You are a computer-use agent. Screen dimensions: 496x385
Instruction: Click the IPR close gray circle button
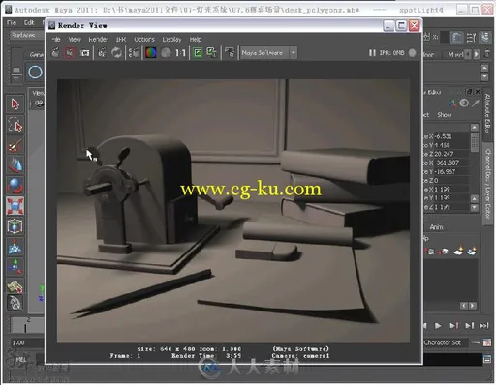413,53
